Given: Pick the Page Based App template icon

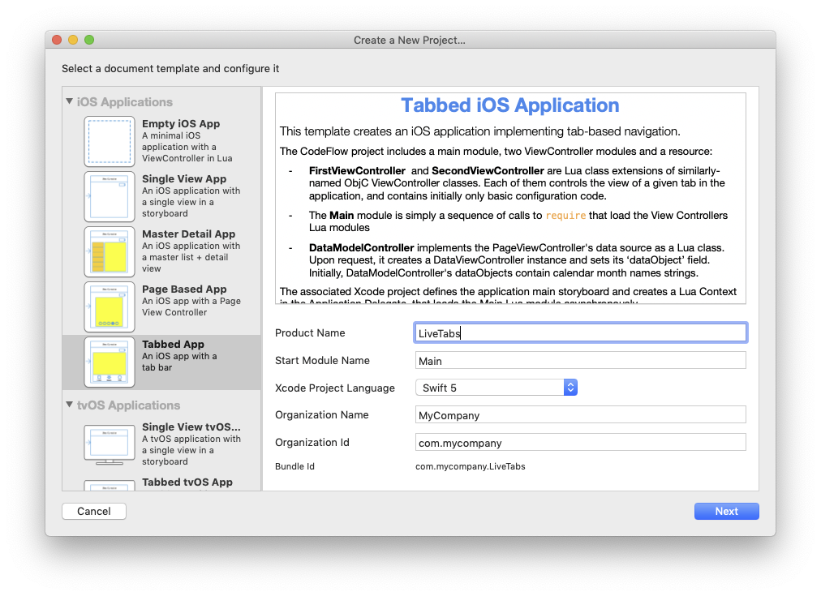Looking at the screenshot, I should [x=110, y=307].
